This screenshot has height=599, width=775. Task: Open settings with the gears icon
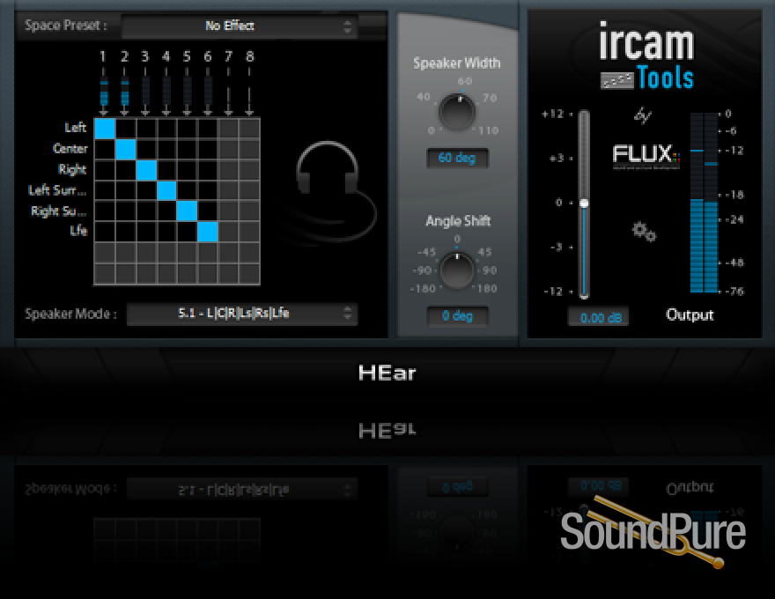pos(644,231)
